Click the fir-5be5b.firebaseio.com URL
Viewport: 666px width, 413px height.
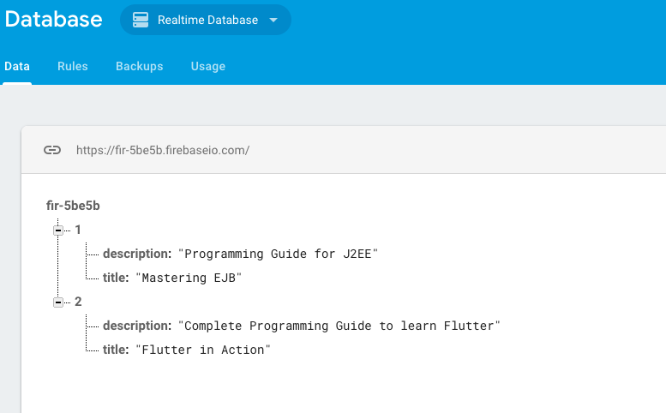pos(163,150)
